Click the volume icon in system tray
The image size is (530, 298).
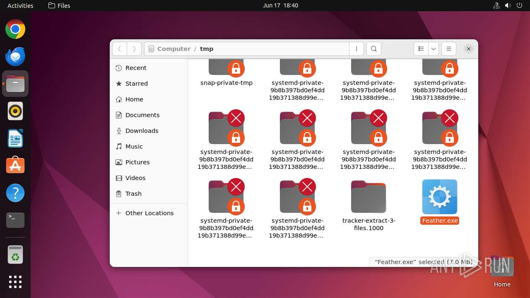(508, 5)
